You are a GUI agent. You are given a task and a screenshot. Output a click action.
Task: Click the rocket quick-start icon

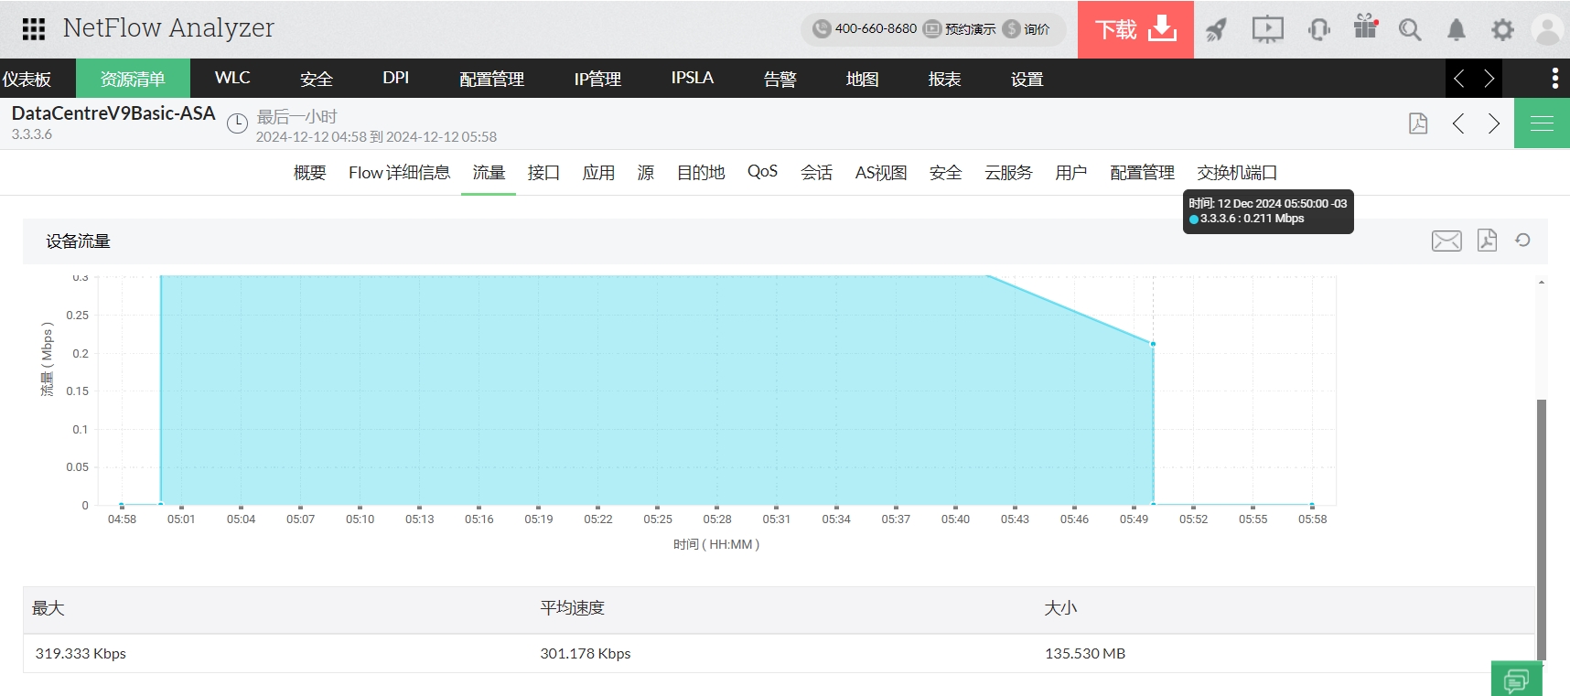coord(1216,30)
